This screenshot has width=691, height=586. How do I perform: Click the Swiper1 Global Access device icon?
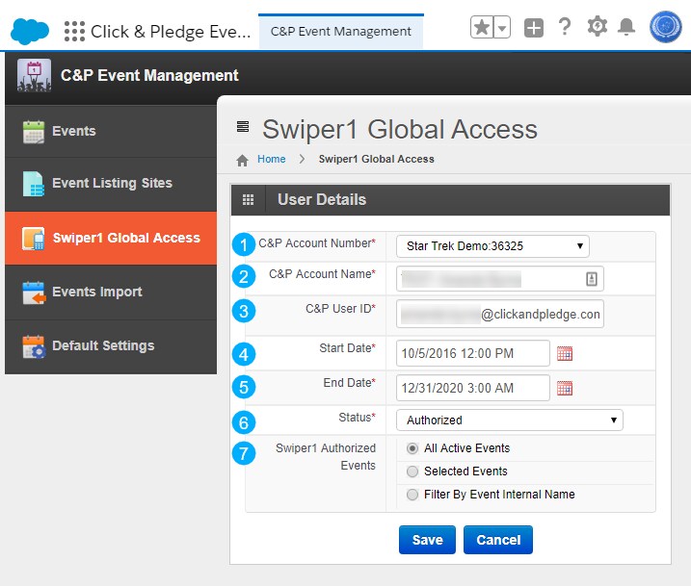34,239
